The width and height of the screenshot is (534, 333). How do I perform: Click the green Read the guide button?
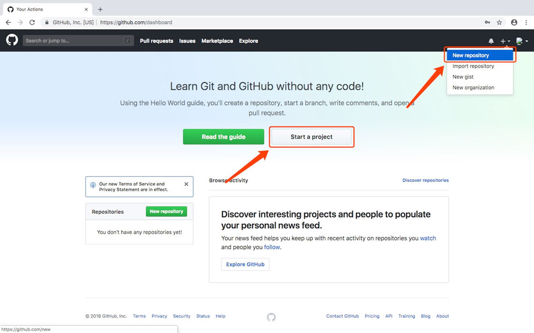224,137
